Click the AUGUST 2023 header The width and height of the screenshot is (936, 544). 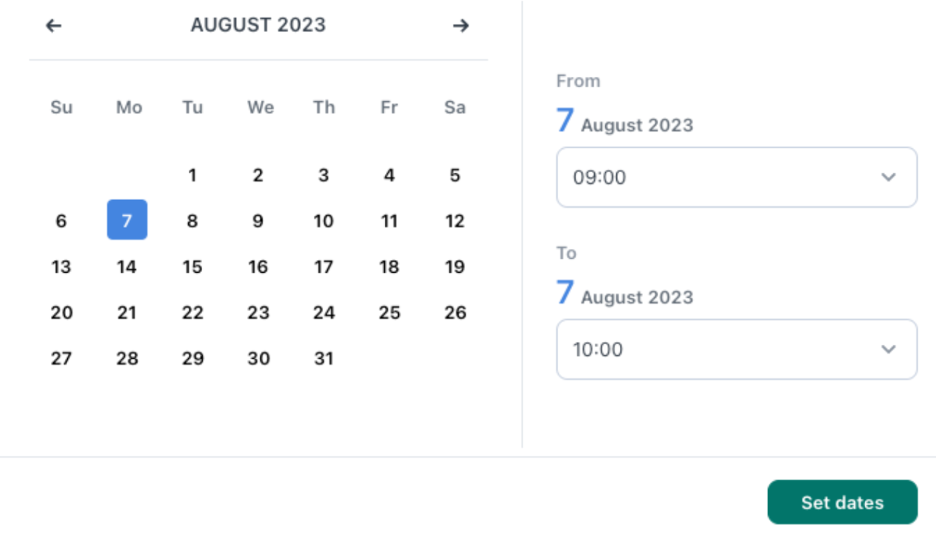tap(258, 24)
